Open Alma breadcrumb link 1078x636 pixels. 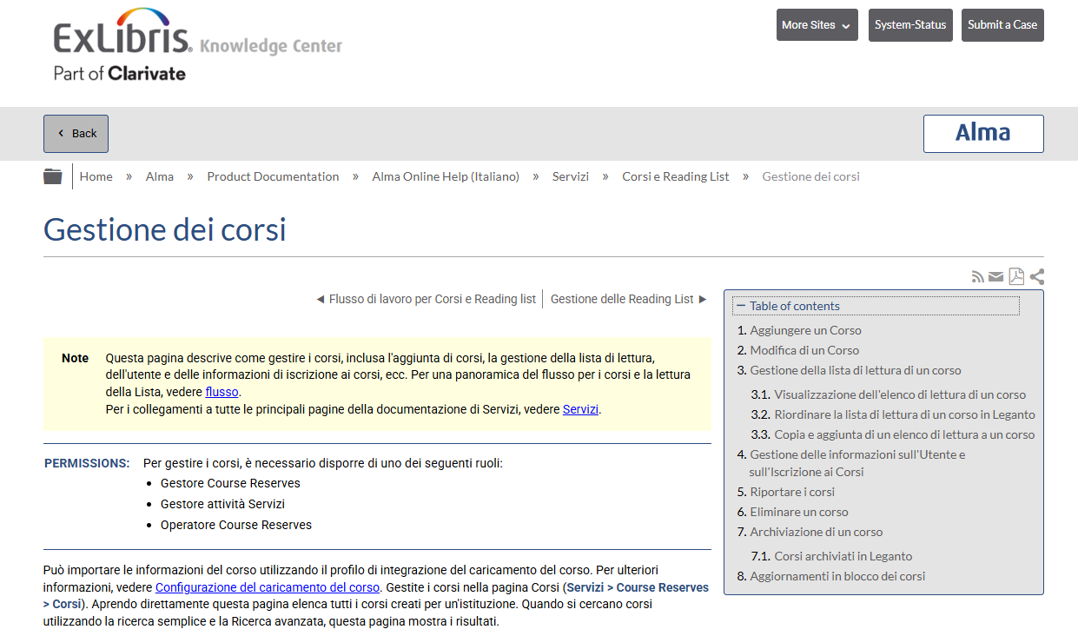160,176
